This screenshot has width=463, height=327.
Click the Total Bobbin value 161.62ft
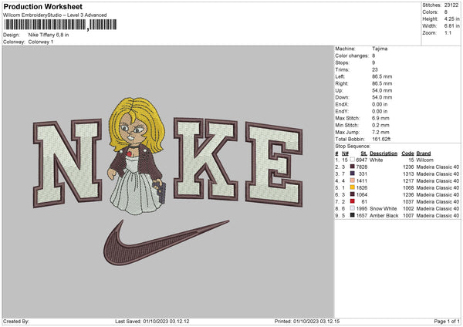pos(381,139)
